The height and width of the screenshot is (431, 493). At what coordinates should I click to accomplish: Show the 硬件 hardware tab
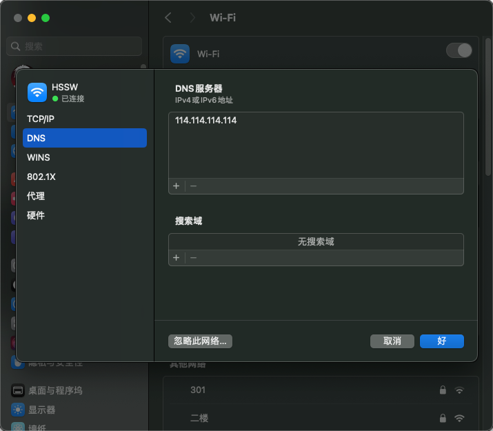tap(36, 215)
